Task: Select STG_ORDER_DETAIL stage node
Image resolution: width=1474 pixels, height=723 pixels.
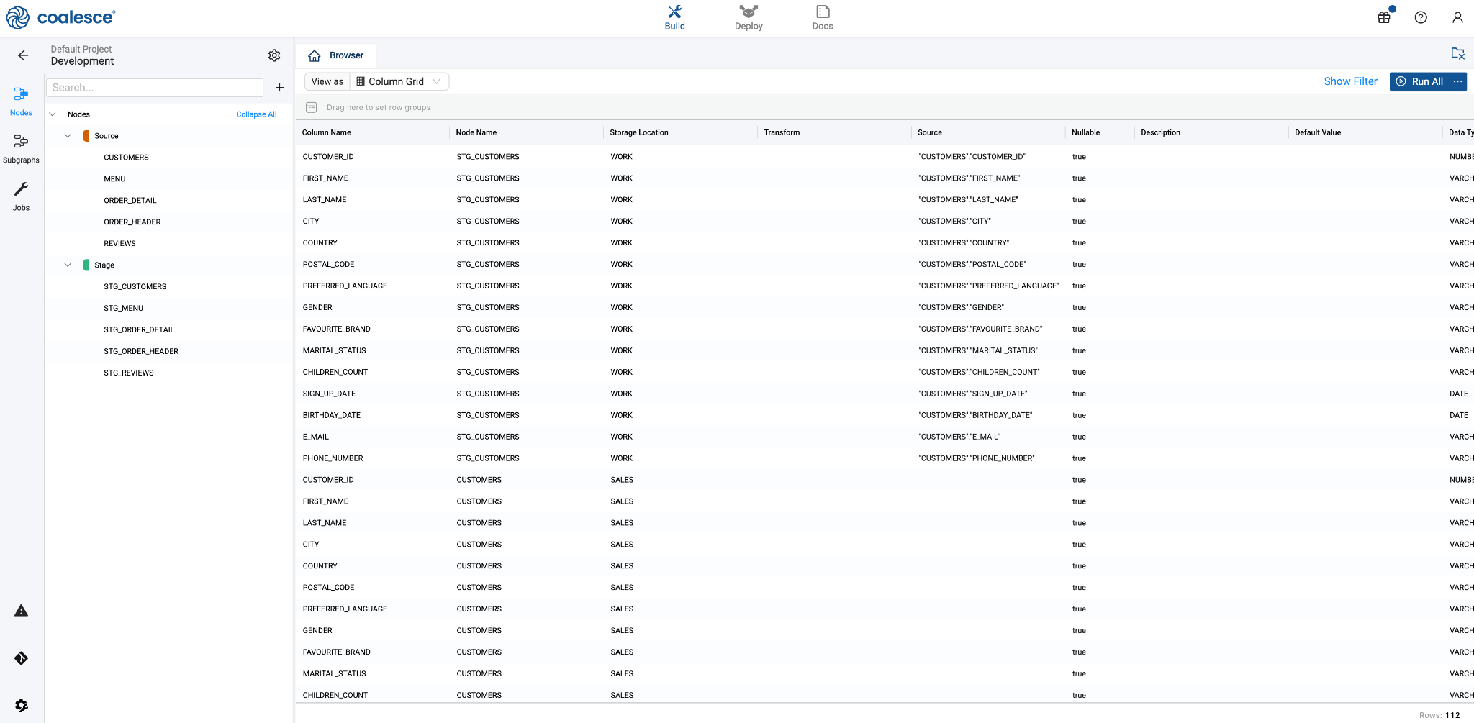Action: (139, 330)
